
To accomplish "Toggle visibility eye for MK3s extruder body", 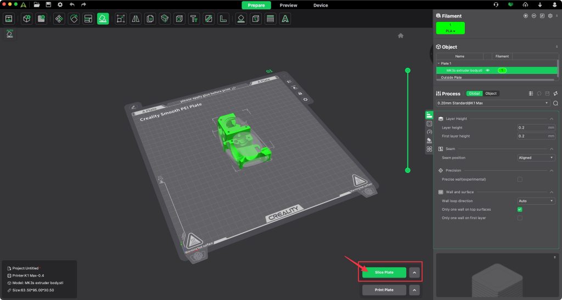I will tap(487, 71).
